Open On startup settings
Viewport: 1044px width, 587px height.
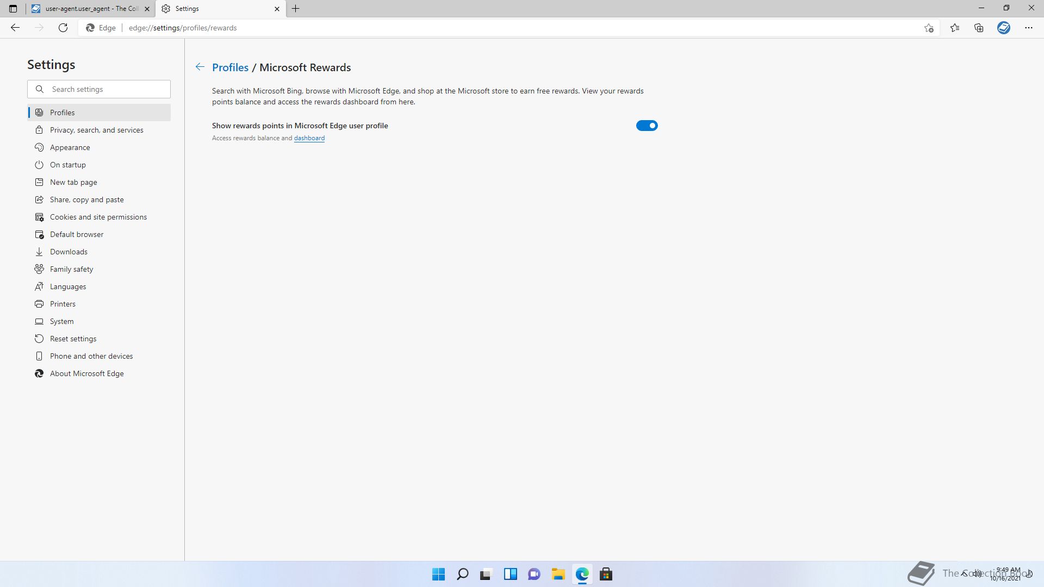point(99,165)
